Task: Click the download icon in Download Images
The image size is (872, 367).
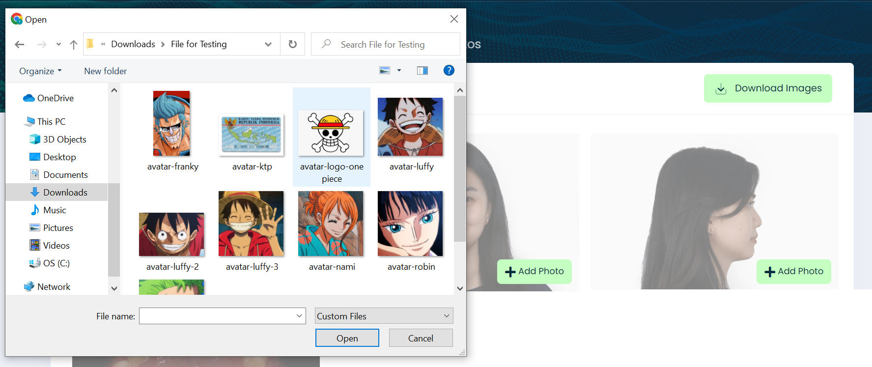Action: [x=721, y=89]
